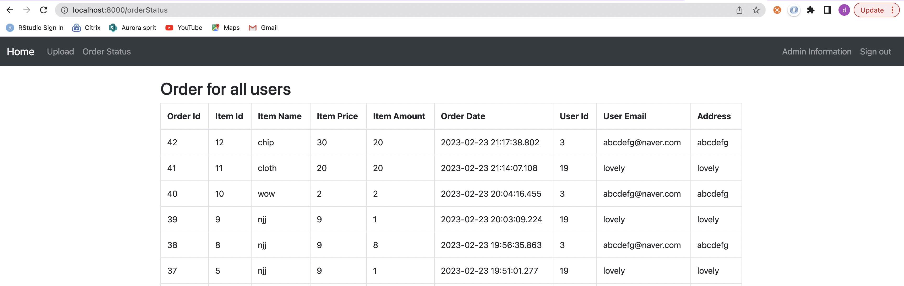
Task: Click date 2023-02-23 20:04:16.455
Action: pyautogui.click(x=491, y=194)
